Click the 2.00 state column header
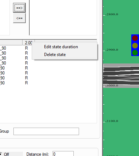Screen dimensions: 139x156 29,43
